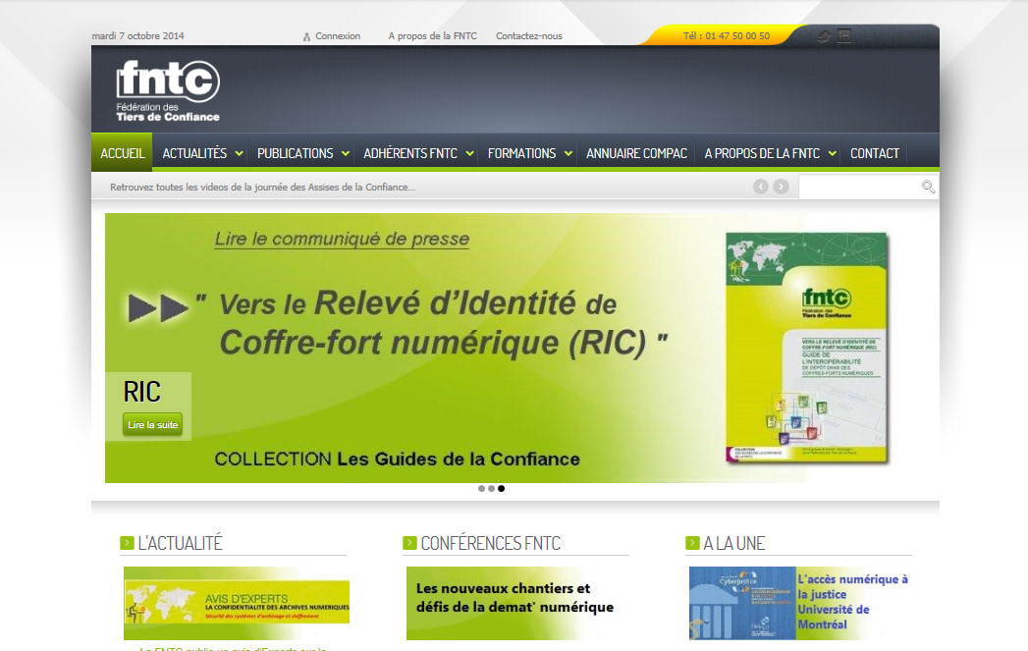The height and width of the screenshot is (651, 1028).
Task: Select the second slider dot
Action: point(491,488)
